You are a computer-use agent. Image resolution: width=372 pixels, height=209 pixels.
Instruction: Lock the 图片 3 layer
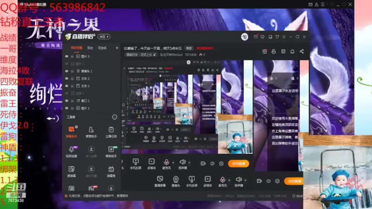coord(72,56)
